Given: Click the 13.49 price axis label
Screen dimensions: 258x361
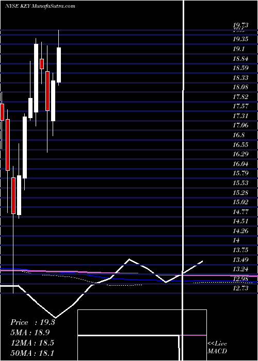Looking at the screenshot, I should 240,260.
